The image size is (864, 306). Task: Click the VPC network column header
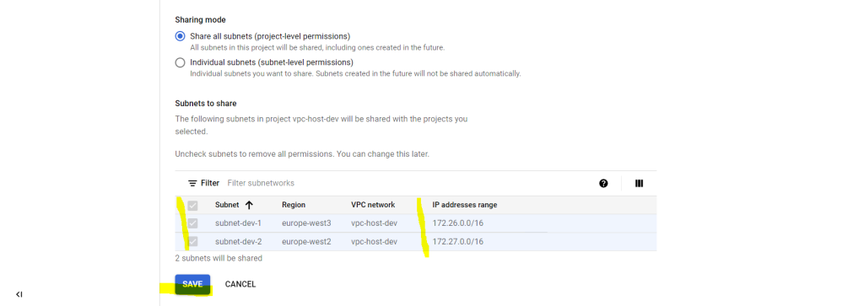[x=373, y=205]
